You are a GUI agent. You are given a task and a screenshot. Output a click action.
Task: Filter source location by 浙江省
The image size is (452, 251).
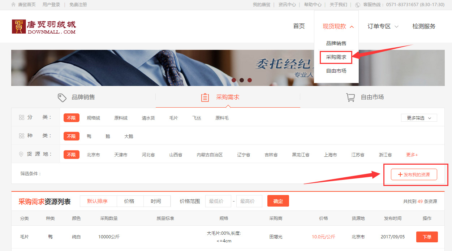[385, 155]
